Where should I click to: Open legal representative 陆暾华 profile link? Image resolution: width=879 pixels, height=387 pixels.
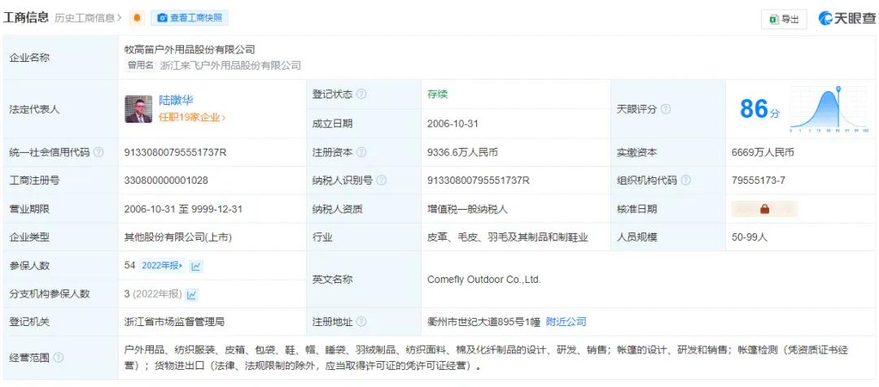(176, 100)
